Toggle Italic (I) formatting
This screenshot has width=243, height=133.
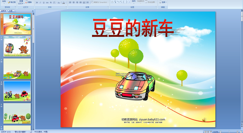(40, 3)
